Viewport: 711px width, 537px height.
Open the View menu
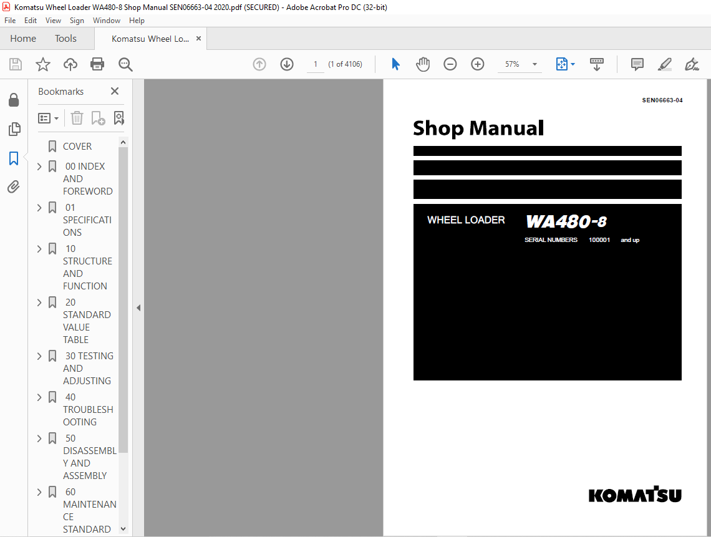point(53,21)
